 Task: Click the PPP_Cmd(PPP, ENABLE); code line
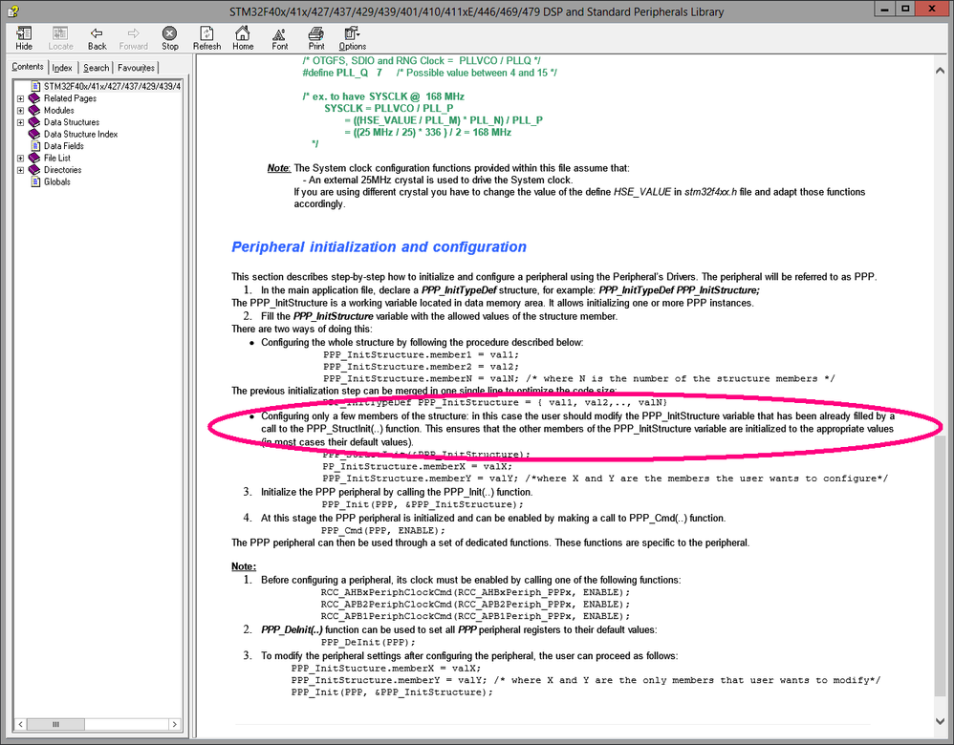pyautogui.click(x=383, y=530)
